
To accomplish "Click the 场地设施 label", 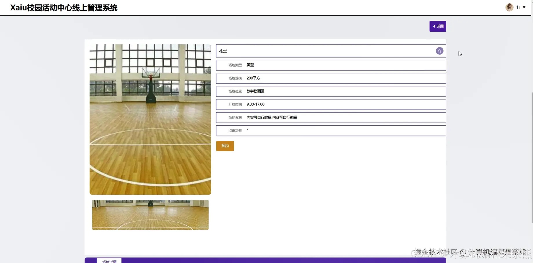I will point(235,118).
